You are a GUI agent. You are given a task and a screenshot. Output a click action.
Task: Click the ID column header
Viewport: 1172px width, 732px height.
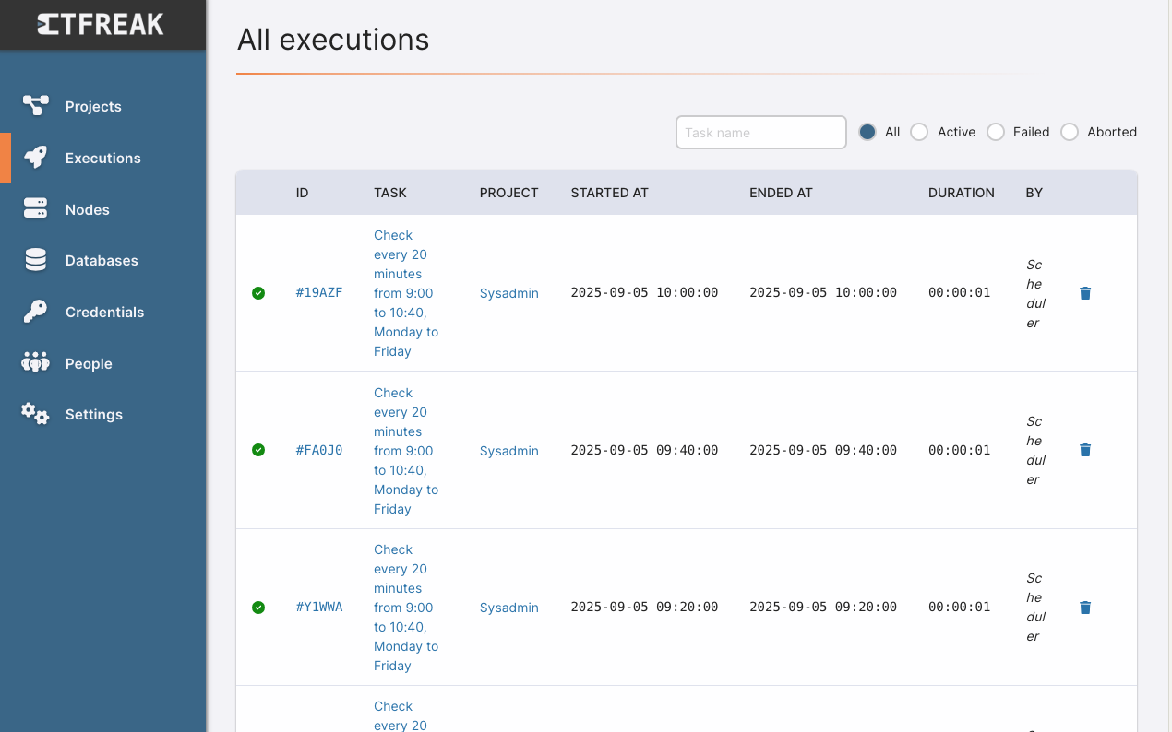(x=303, y=193)
